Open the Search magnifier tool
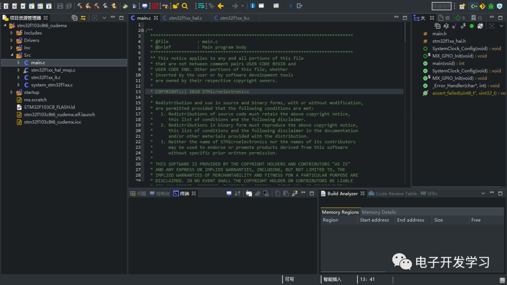 coord(184,6)
